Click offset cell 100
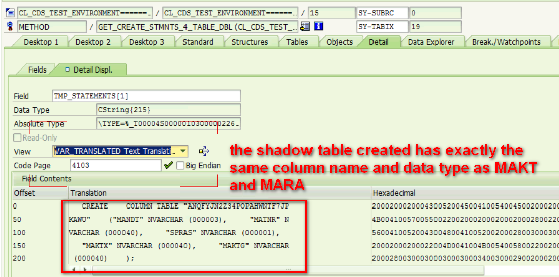The image size is (559, 277). pos(40,233)
